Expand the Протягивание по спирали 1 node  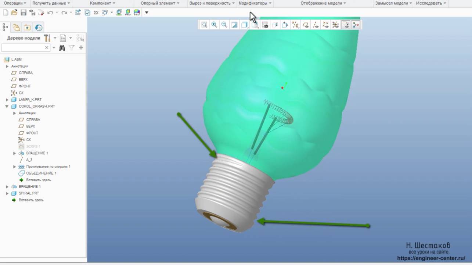(15, 166)
